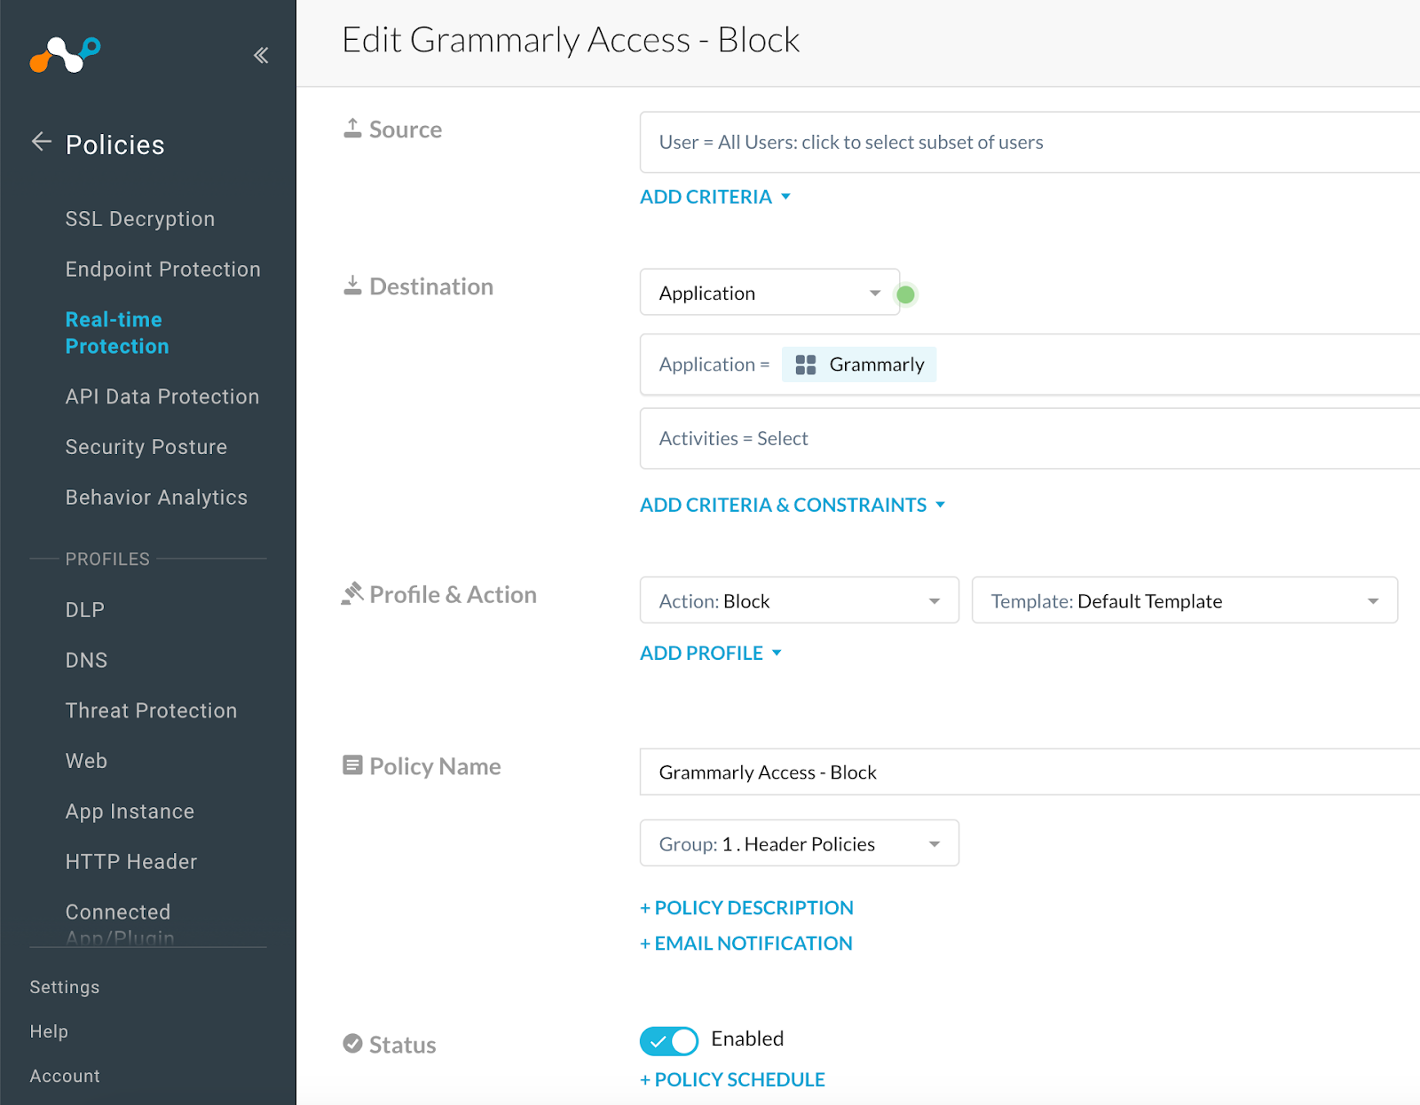Open the Group: 1. Header Policies dropdown
Image resolution: width=1420 pixels, height=1105 pixels.
tap(800, 843)
